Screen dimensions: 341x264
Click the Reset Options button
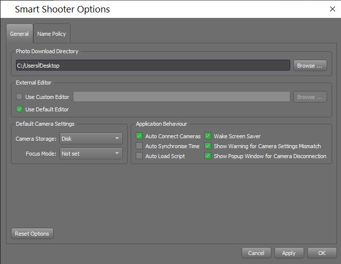[x=32, y=234]
